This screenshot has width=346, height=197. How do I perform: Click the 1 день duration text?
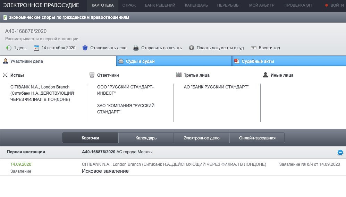(20, 48)
